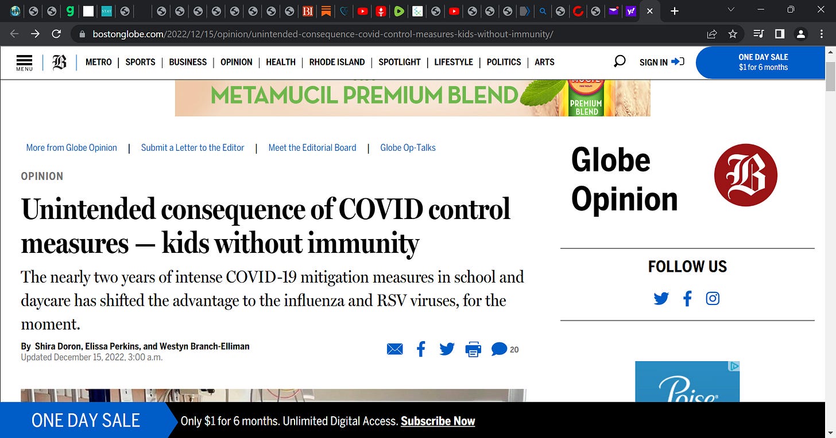Open Globe Op-Talks link

408,148
